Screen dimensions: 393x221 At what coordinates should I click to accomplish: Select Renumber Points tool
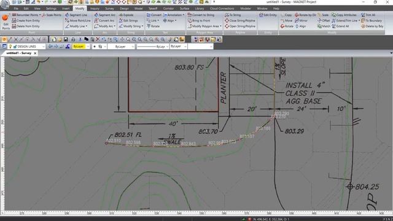26,15
